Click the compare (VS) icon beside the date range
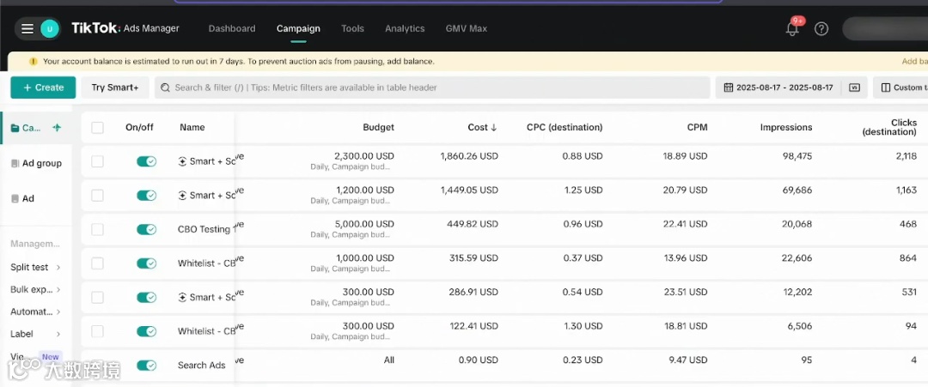The width and height of the screenshot is (928, 387). coord(854,88)
